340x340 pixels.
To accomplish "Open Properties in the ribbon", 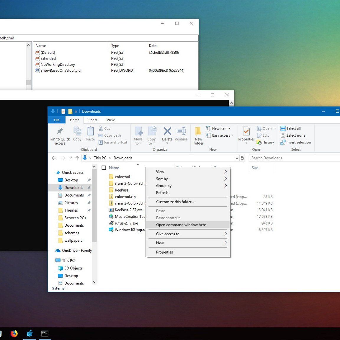I will [246, 131].
